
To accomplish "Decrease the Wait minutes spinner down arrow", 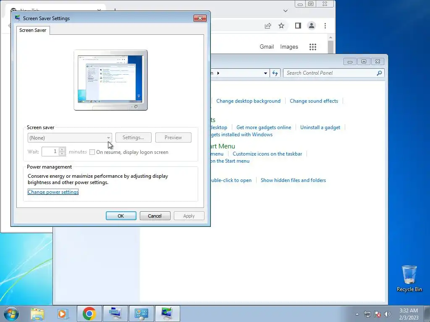I will point(62,154).
